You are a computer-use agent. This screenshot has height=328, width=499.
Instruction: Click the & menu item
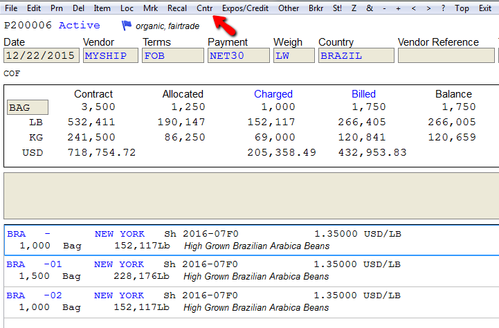[x=370, y=8]
